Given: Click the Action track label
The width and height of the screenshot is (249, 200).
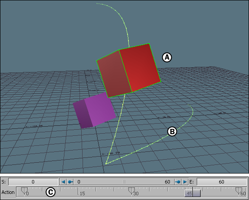Looking at the screenshot, I should point(8,192).
